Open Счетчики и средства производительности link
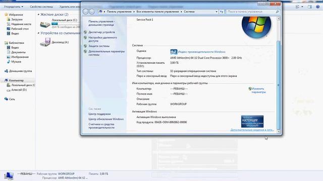This screenshot has width=323, height=181. 101,126
